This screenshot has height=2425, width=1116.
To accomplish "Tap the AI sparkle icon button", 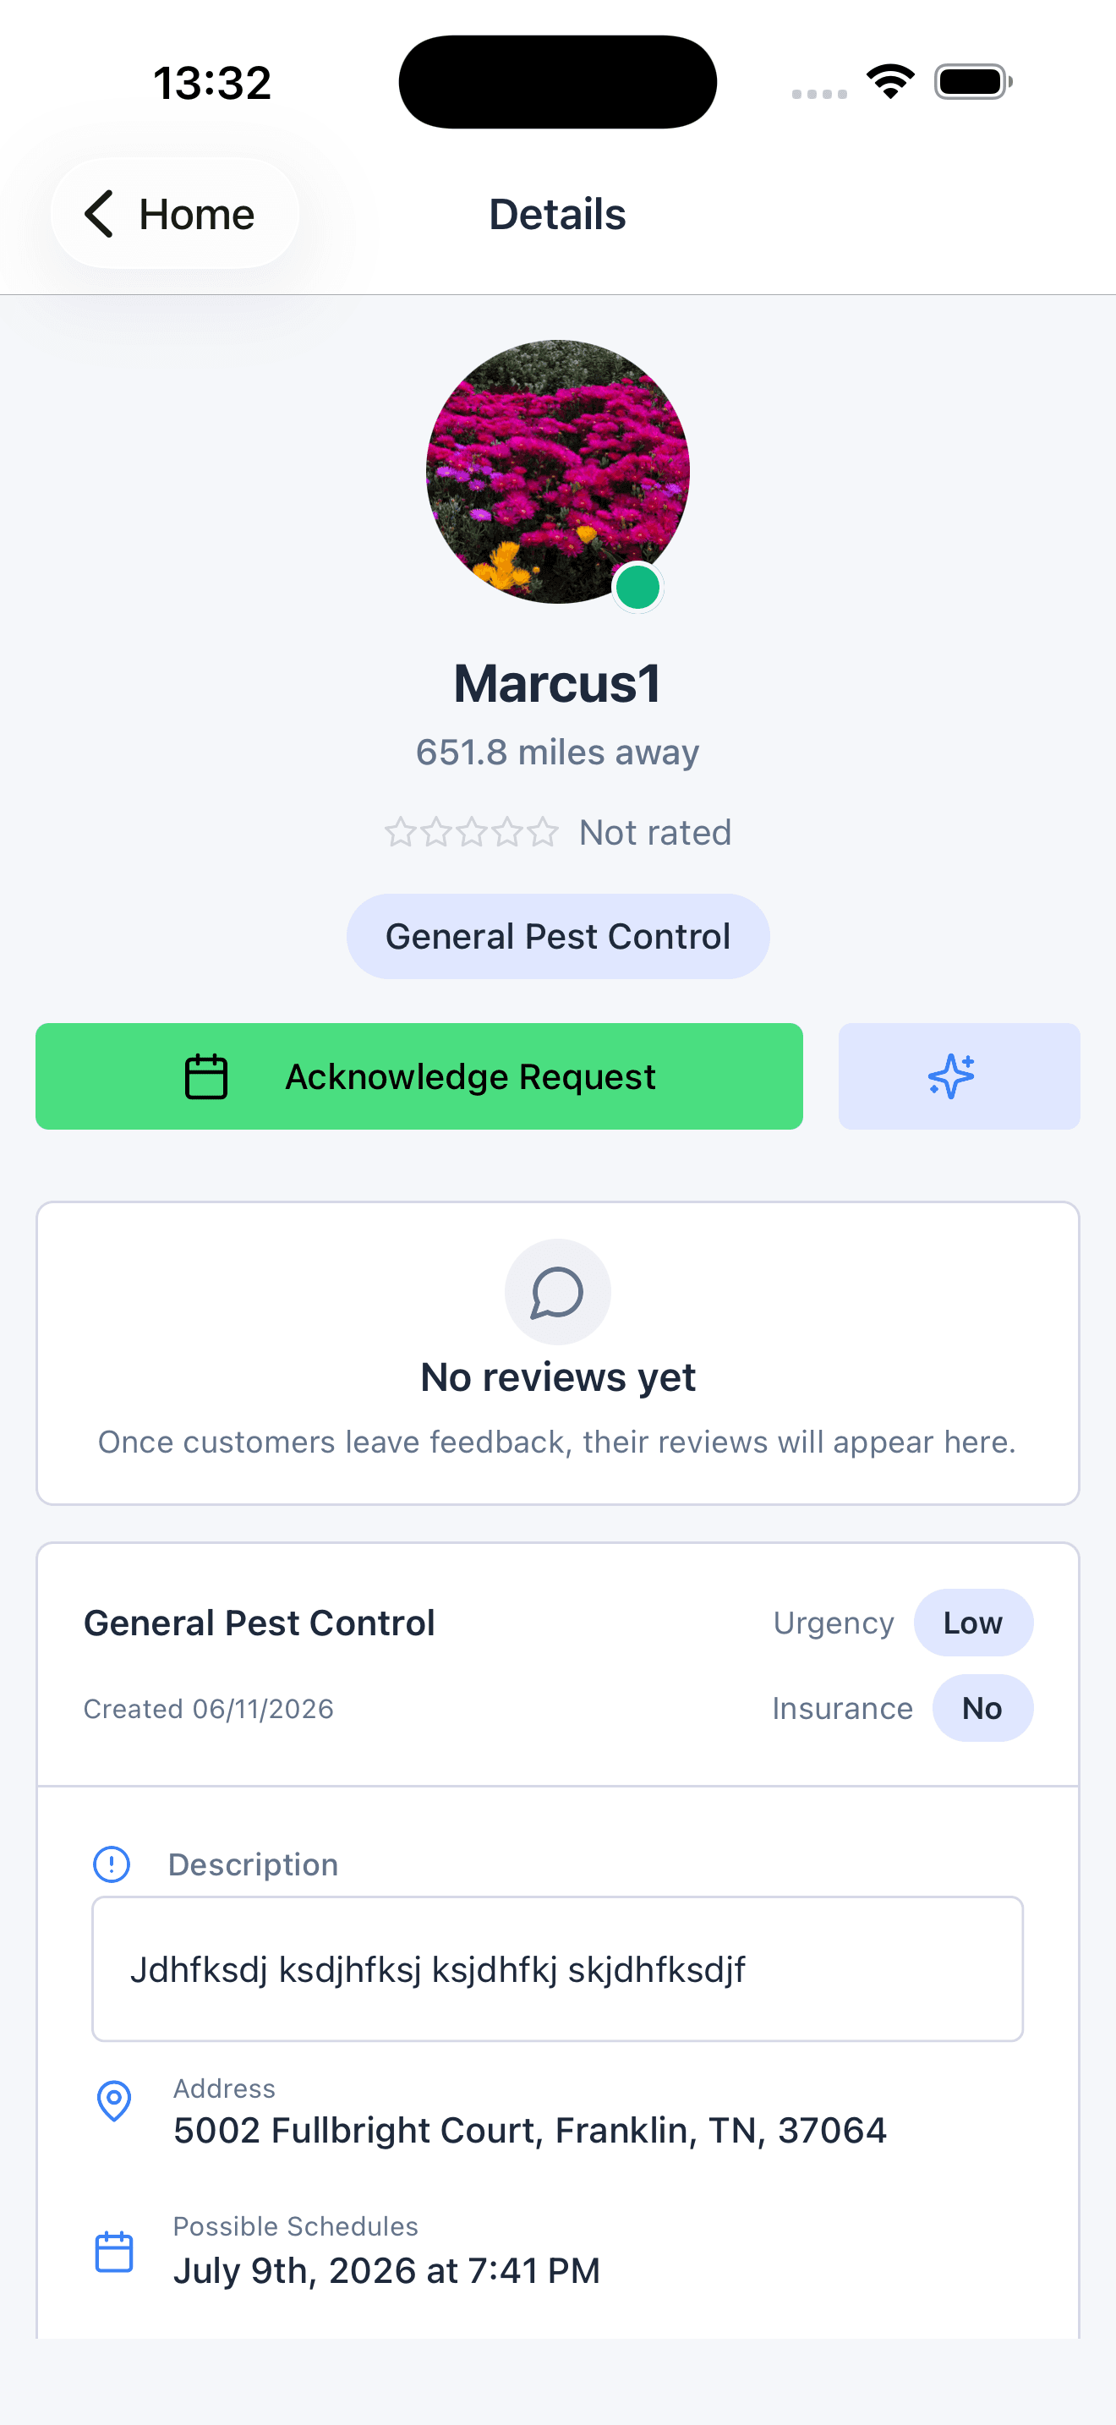I will coord(958,1076).
